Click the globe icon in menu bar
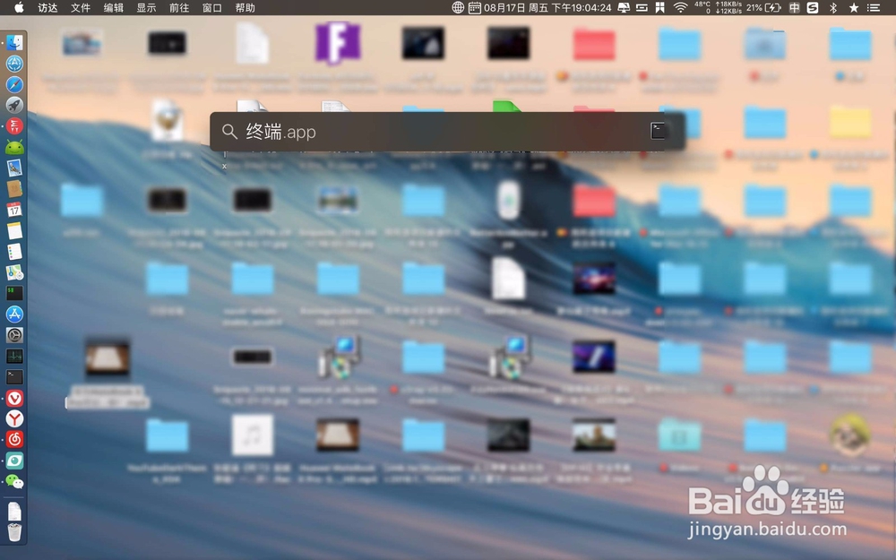Viewport: 896px width, 560px height. pyautogui.click(x=458, y=7)
